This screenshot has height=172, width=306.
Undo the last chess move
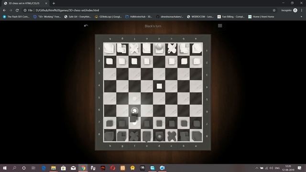[86, 26]
